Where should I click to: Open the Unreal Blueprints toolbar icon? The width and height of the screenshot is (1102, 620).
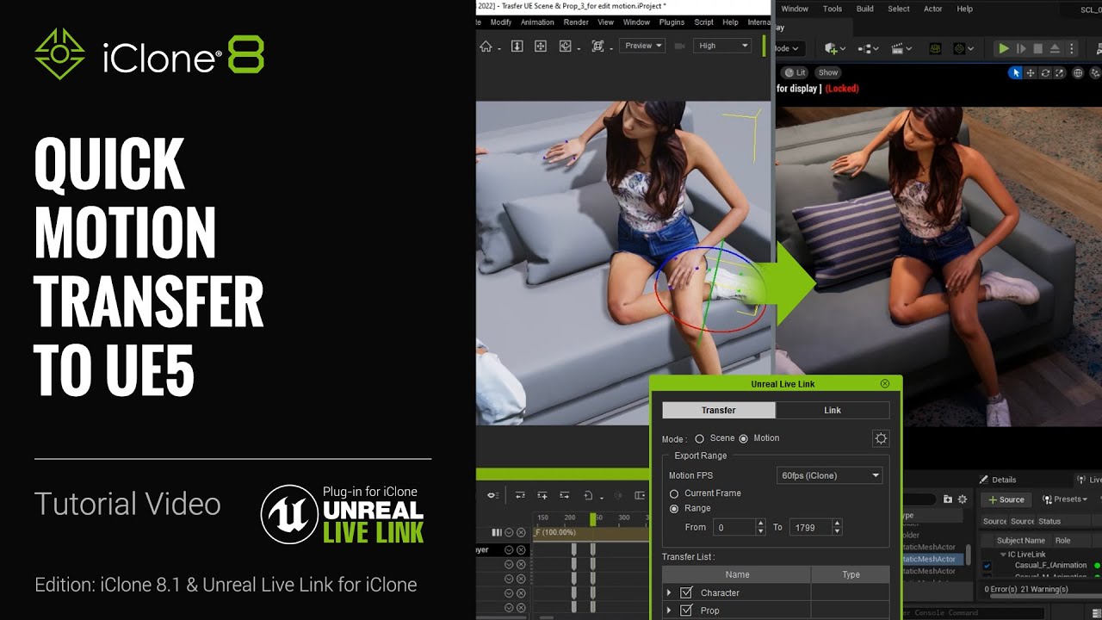pyautogui.click(x=863, y=49)
